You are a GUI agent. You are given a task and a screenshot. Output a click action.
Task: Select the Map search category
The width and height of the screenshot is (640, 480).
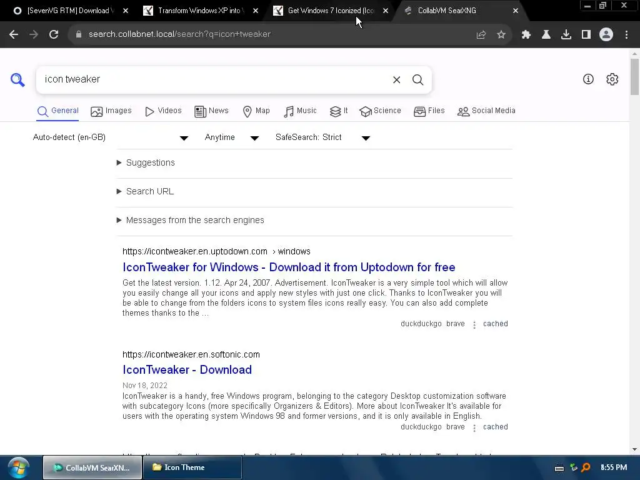pyautogui.click(x=256, y=111)
